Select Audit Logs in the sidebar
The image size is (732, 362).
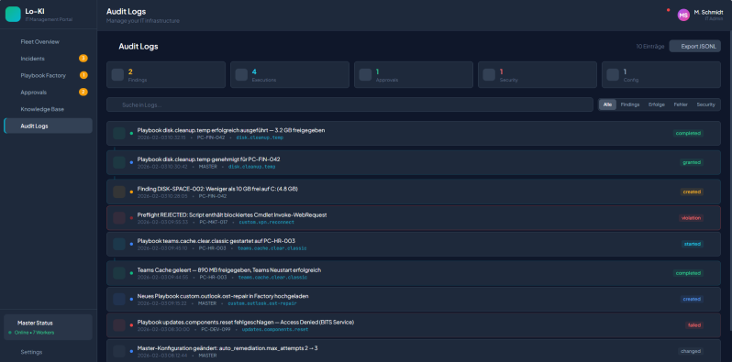tap(48, 126)
